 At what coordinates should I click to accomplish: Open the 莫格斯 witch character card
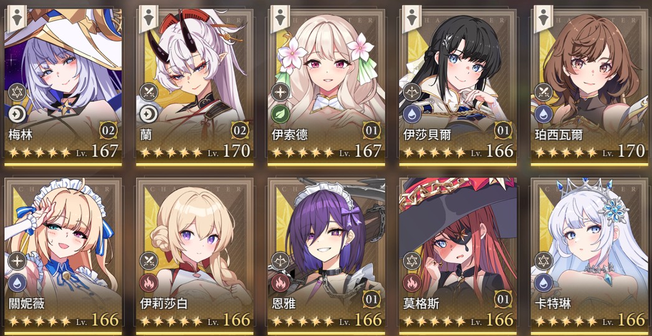[x=458, y=254]
